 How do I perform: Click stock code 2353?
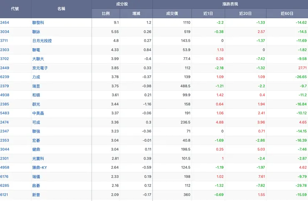click(x=5, y=140)
